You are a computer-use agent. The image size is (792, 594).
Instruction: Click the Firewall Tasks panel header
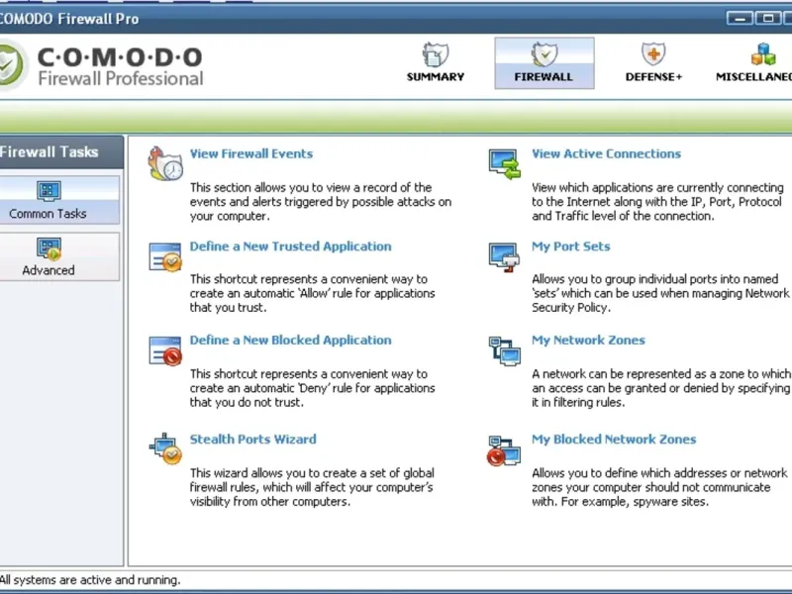(x=60, y=152)
